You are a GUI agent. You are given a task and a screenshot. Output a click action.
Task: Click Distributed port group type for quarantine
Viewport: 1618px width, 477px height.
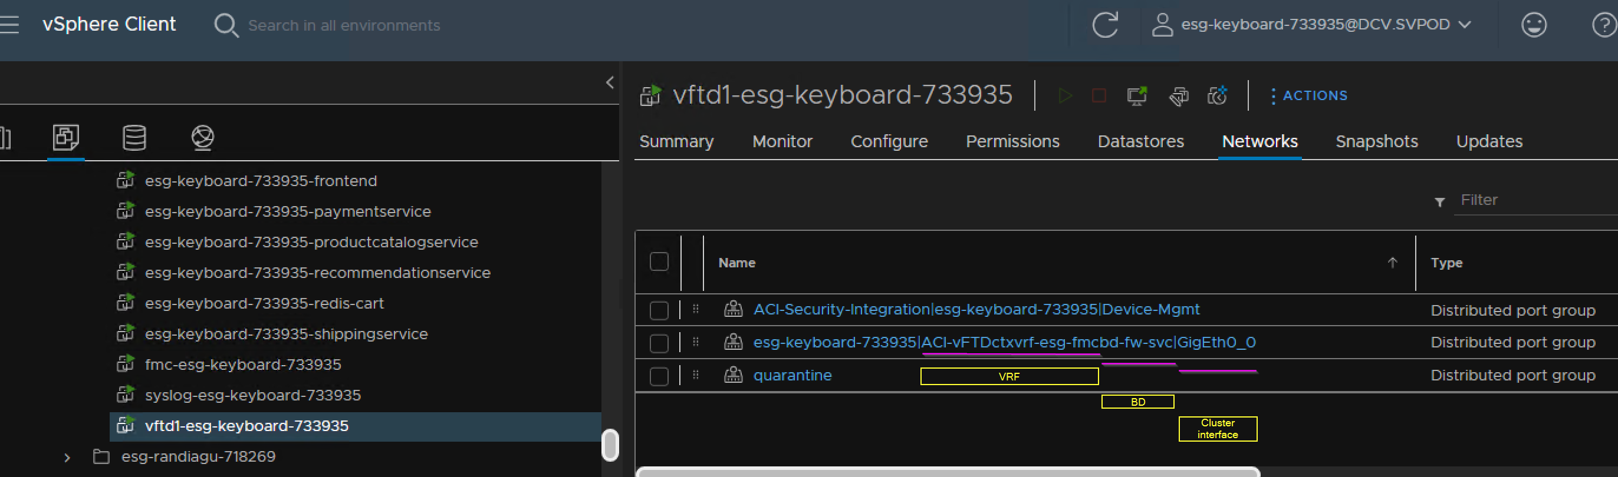pos(1512,375)
